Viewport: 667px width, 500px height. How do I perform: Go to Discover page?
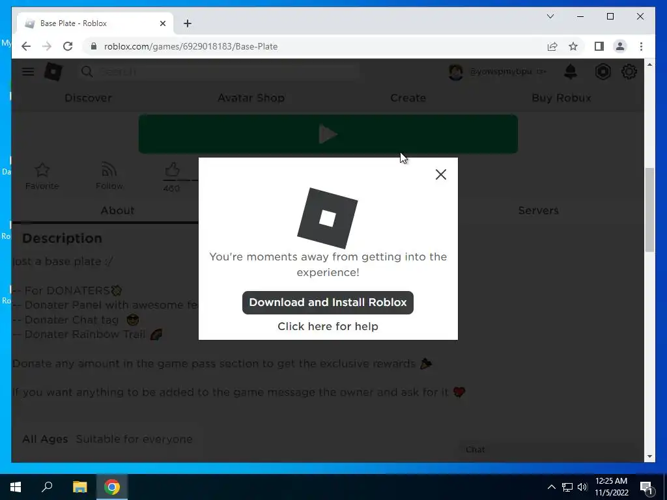click(x=88, y=98)
